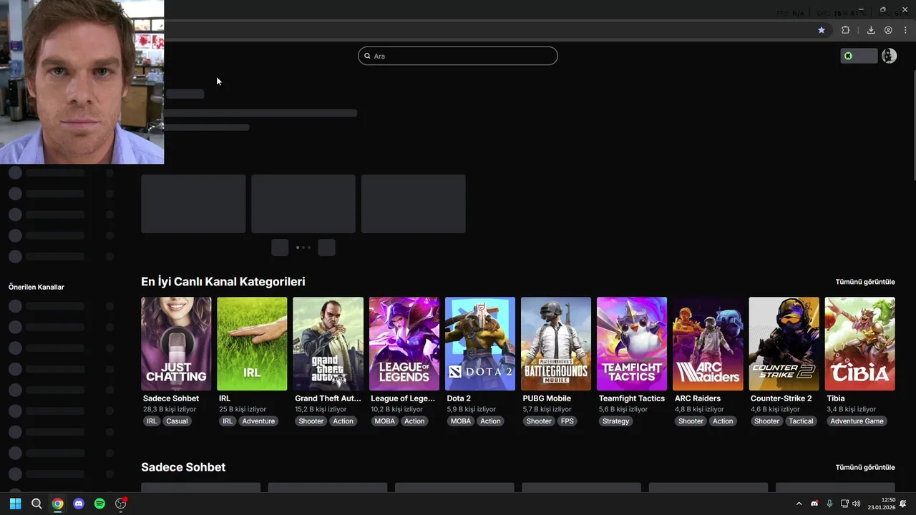916x515 pixels.
Task: Open Windows taskbar search
Action: pyautogui.click(x=36, y=504)
